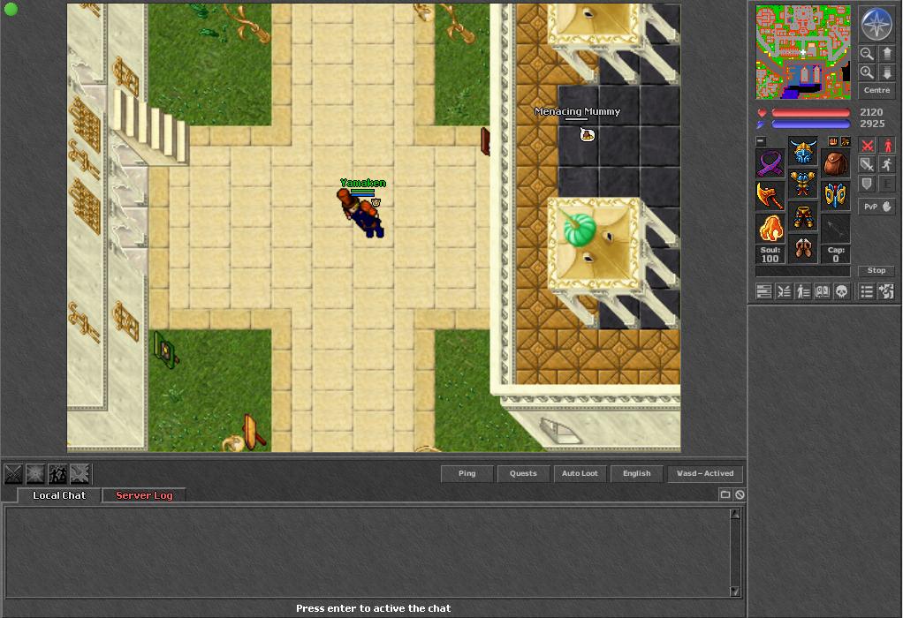Click the blue gold armor slot
Viewport: 903px width, 618px height.
pos(803,185)
